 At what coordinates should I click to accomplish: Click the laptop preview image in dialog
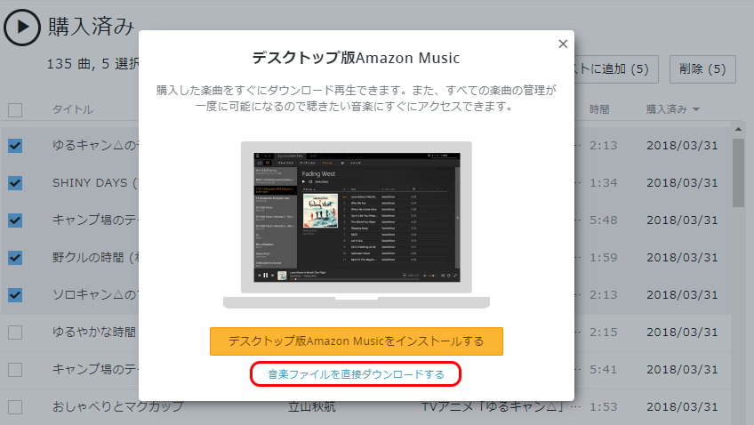tap(357, 225)
